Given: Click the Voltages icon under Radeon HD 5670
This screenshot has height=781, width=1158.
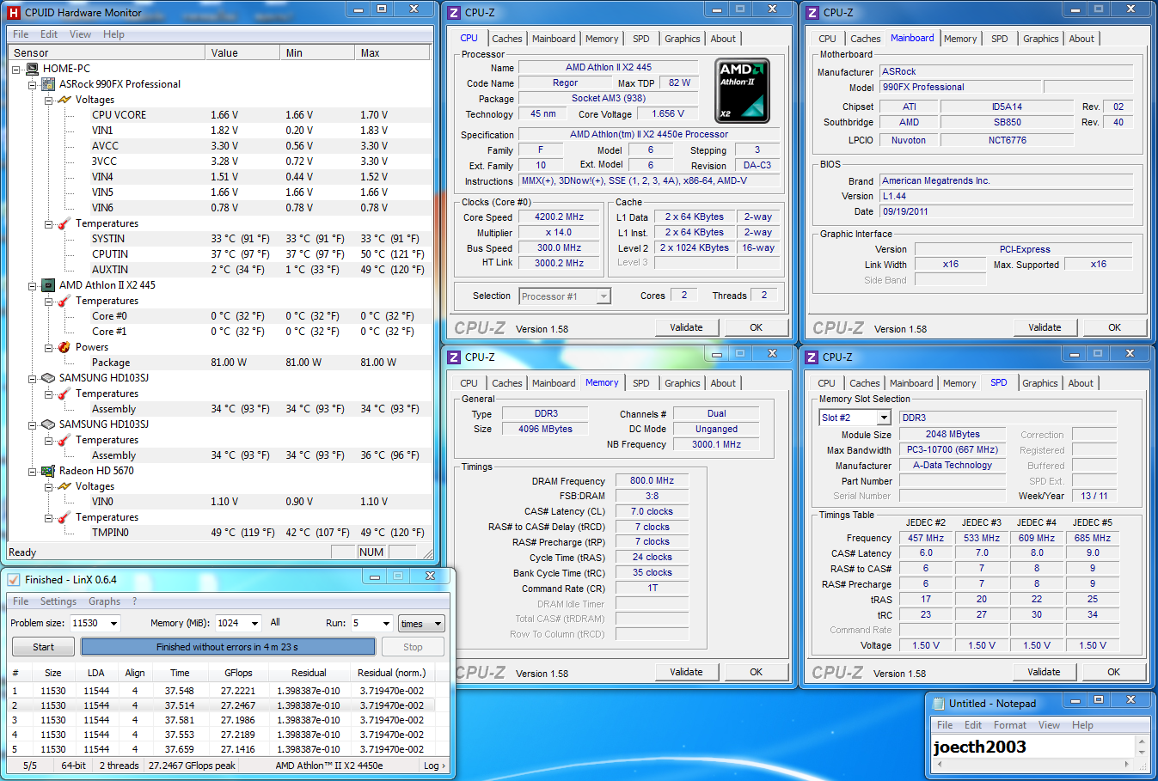Looking at the screenshot, I should coord(64,486).
